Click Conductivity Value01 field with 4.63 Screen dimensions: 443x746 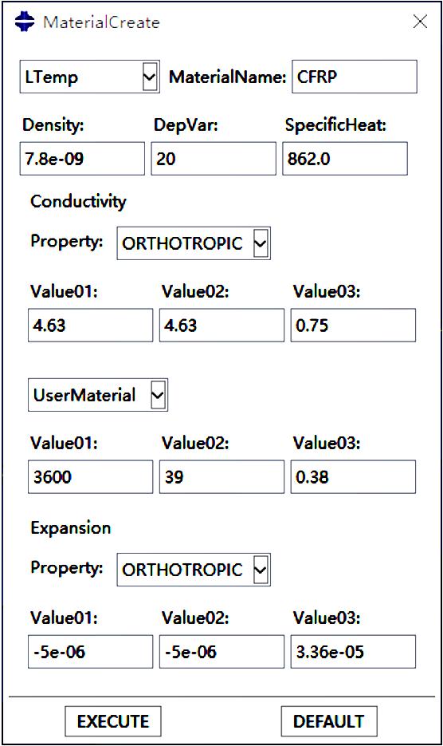point(90,326)
